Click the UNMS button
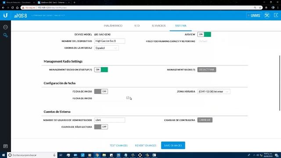Viewport: 281px width, 158px height. click(x=254, y=15)
